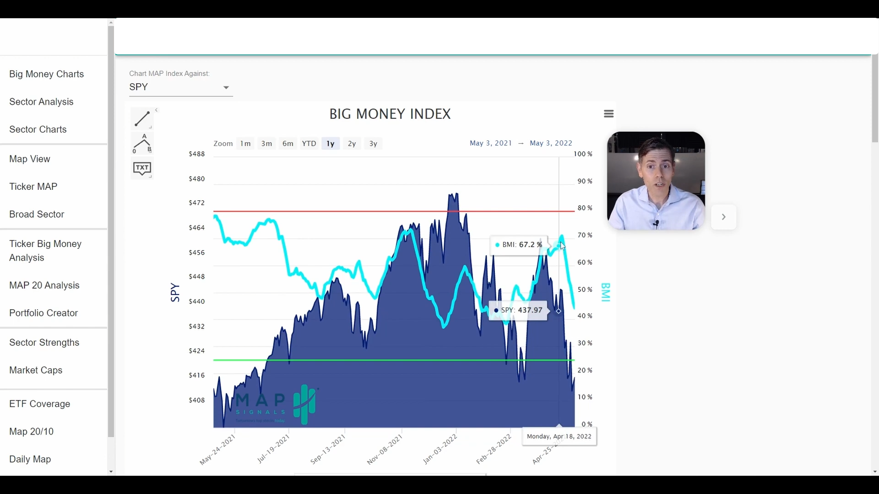Image resolution: width=879 pixels, height=494 pixels.
Task: Edit the May 3, 2021 start date
Action: click(x=491, y=143)
